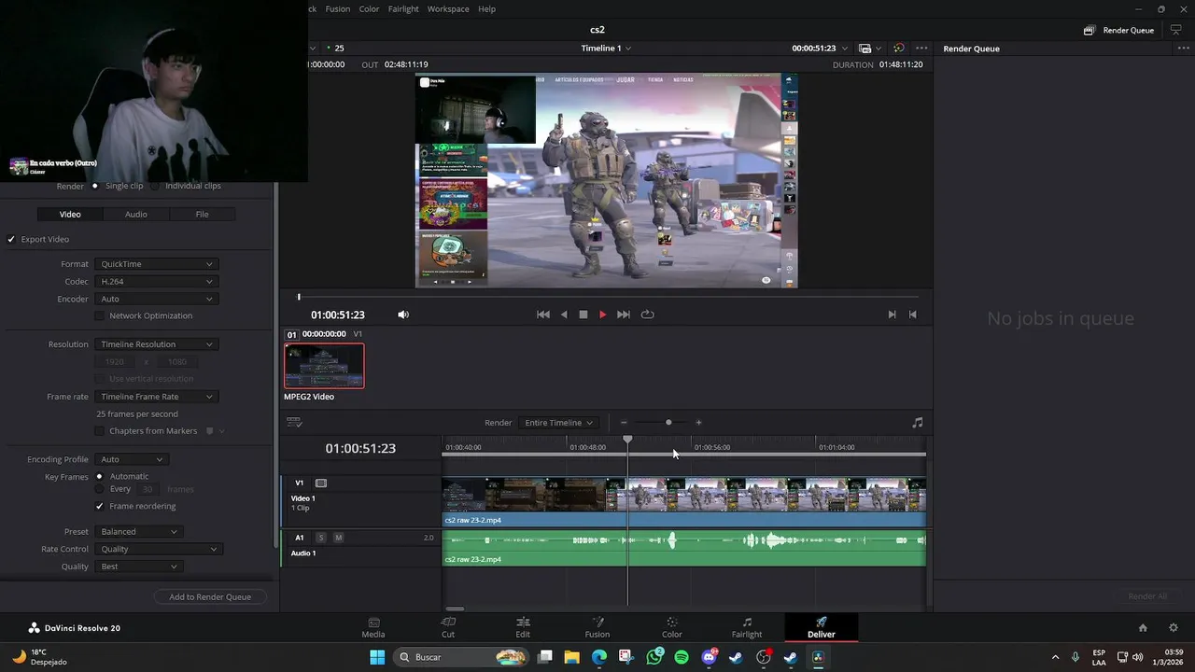Open the Codec dropdown showing H.264
1195x672 pixels.
tap(156, 281)
